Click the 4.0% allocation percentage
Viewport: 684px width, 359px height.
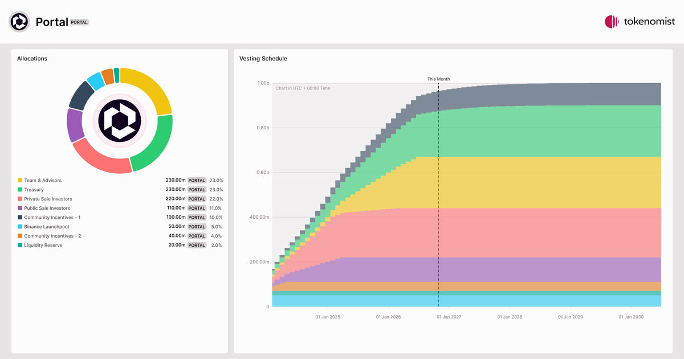click(217, 236)
